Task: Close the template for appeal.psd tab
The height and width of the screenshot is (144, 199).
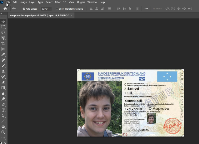Action: [x=72, y=15]
